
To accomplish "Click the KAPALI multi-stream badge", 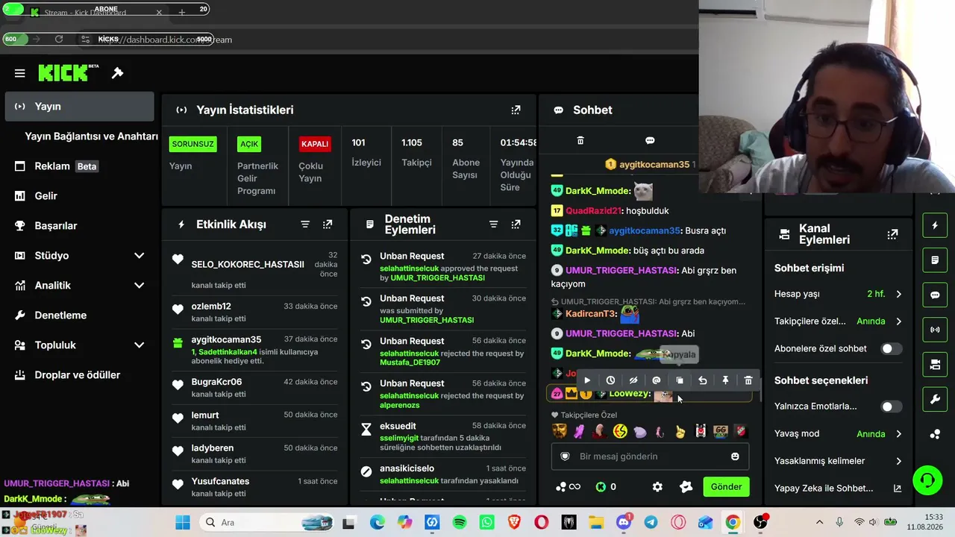I will tap(315, 144).
